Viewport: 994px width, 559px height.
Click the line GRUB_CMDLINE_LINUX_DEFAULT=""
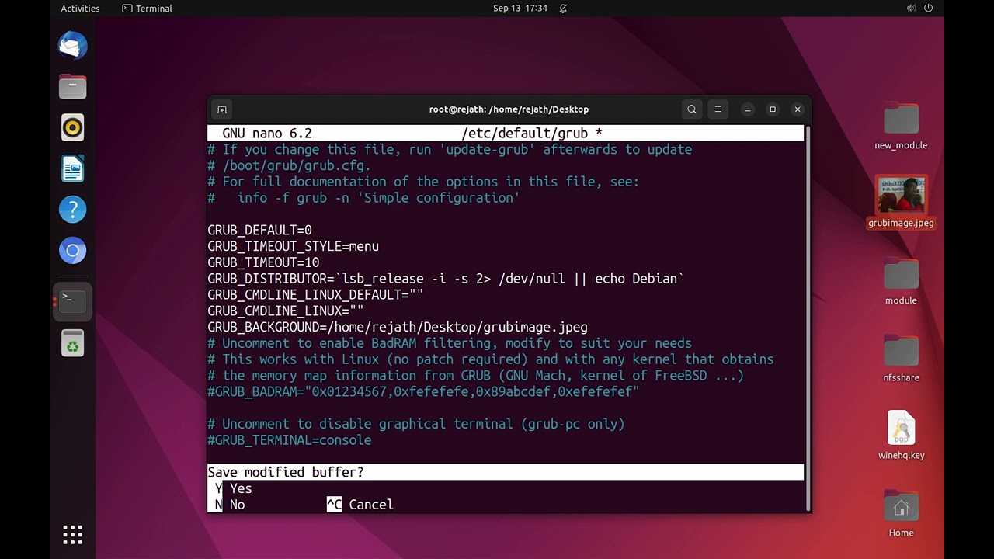(x=315, y=295)
